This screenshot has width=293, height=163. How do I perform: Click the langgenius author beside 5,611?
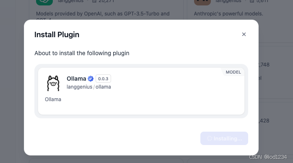[x=228, y=1]
